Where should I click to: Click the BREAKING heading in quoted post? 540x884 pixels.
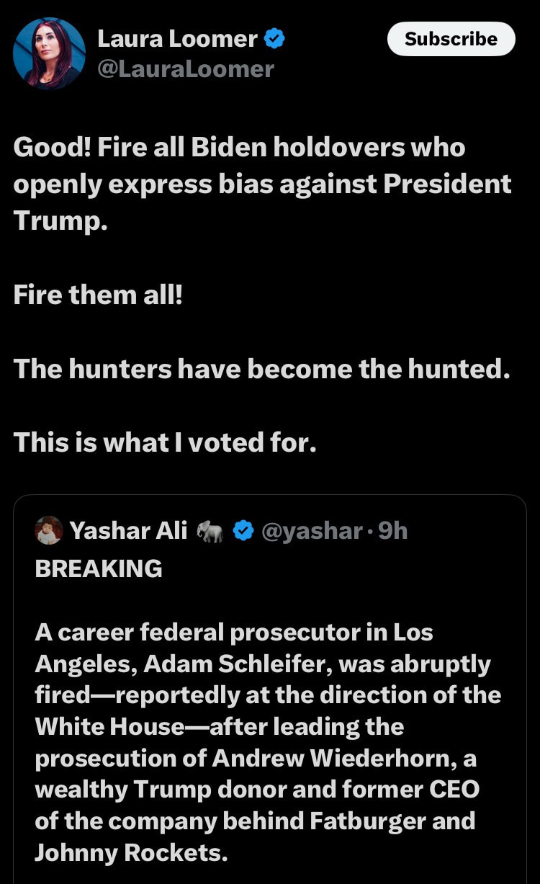[x=99, y=568]
